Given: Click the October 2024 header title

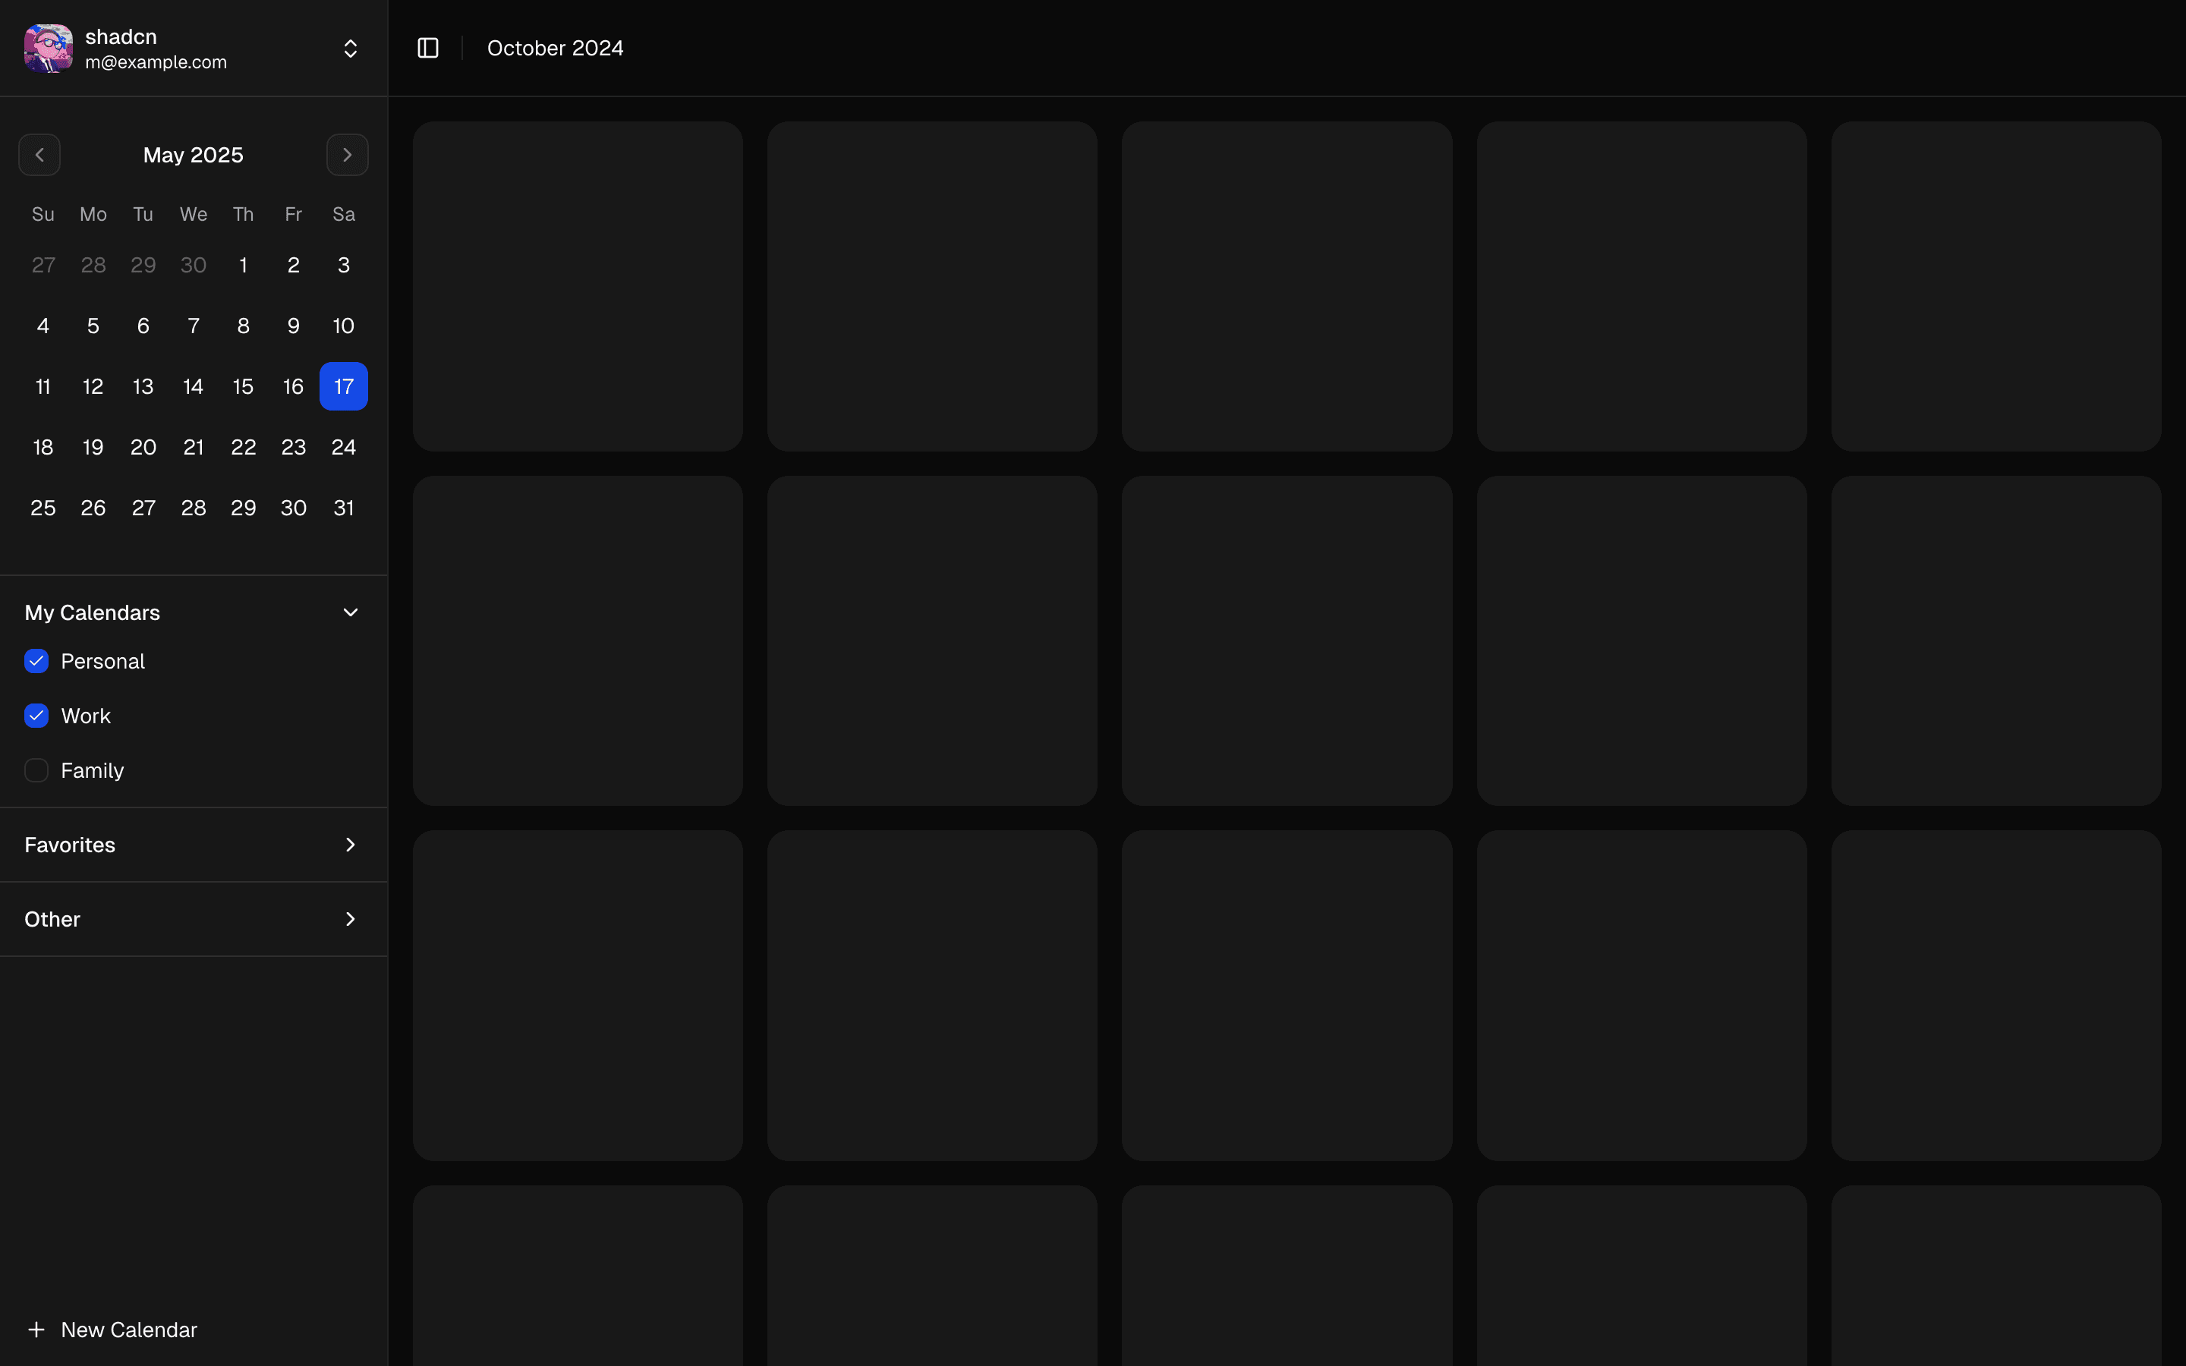Looking at the screenshot, I should [555, 48].
